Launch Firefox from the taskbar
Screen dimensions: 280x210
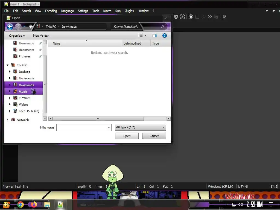(34, 204)
